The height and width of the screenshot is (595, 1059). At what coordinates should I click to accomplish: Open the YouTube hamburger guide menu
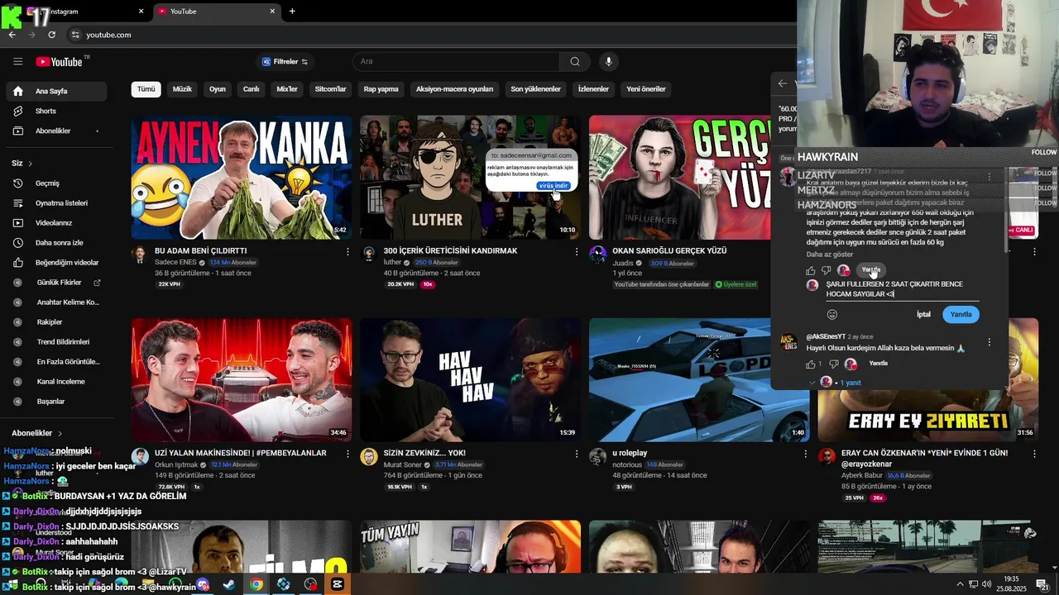click(x=18, y=61)
